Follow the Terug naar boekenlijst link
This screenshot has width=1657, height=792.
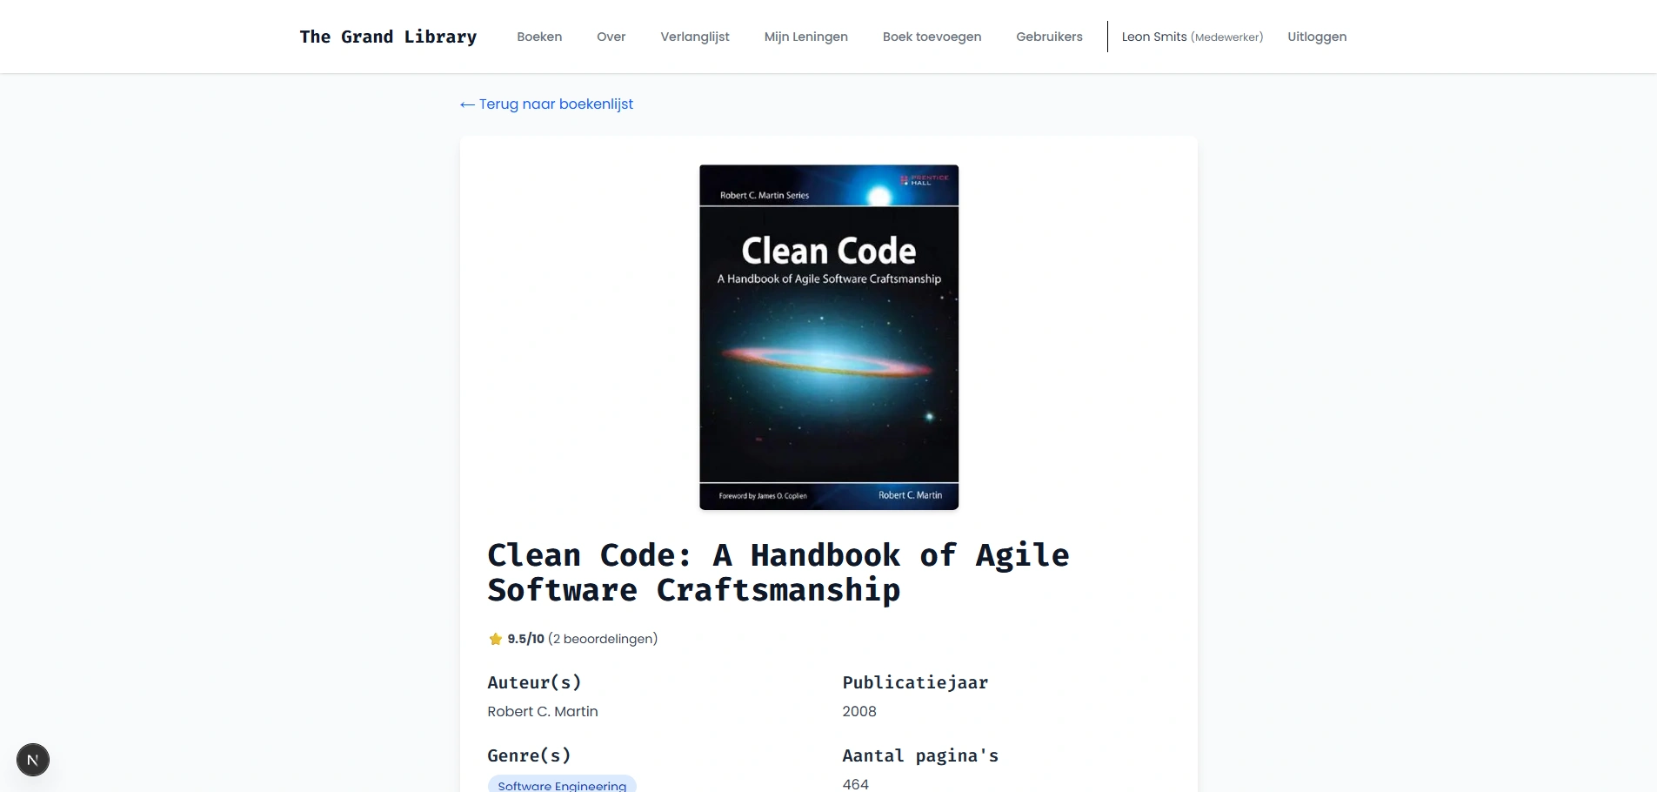[x=546, y=104]
